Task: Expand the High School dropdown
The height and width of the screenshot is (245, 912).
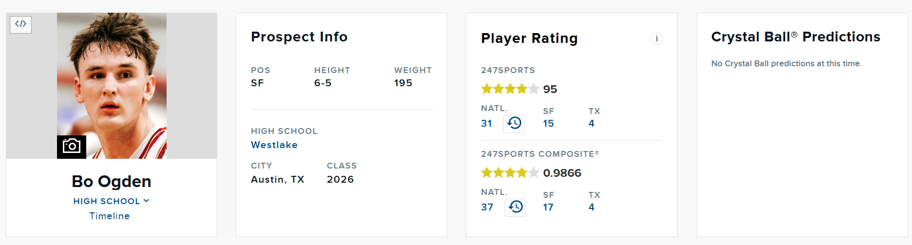Action: [x=111, y=201]
